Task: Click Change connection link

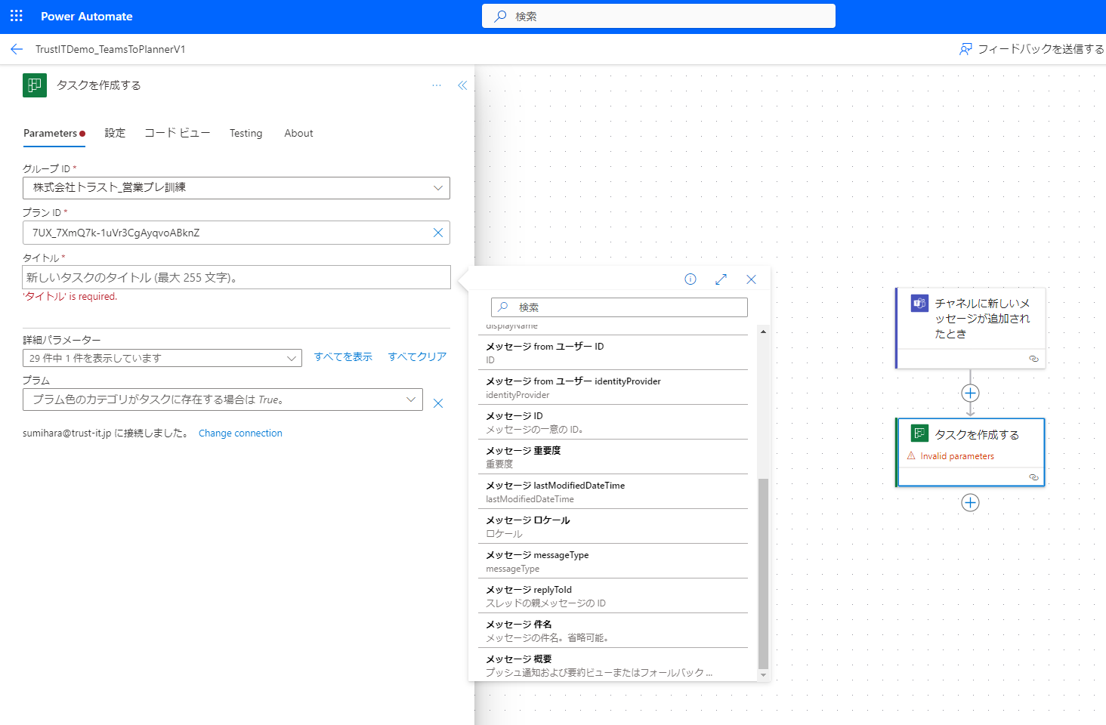Action: point(240,433)
